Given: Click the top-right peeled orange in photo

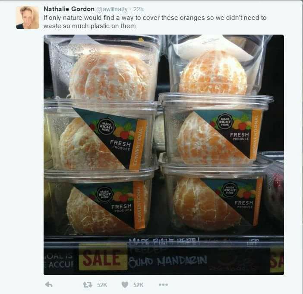Looking at the screenshot, I should click(x=213, y=73).
